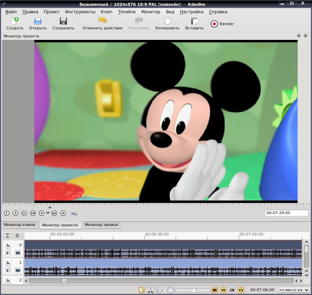Open the timecode format dropdown

pos(293,290)
